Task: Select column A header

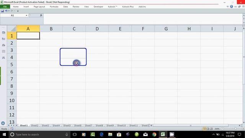Action: click(x=28, y=29)
